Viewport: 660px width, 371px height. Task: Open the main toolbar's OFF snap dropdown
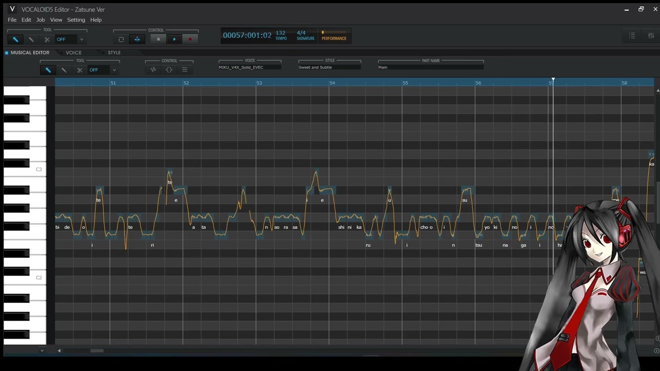point(70,40)
